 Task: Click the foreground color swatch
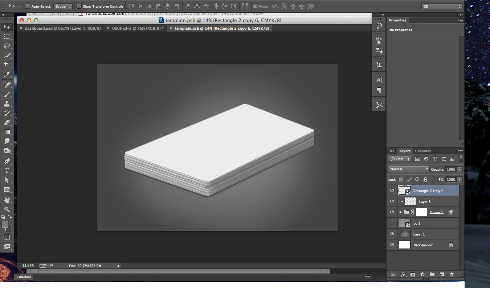coord(5,225)
